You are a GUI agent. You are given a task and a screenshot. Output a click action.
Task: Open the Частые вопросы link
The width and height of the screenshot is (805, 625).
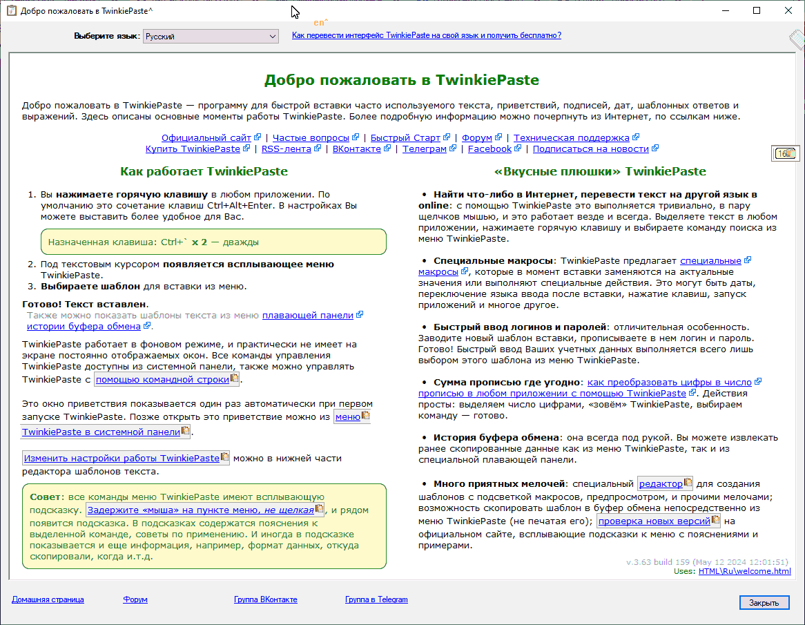pos(311,137)
